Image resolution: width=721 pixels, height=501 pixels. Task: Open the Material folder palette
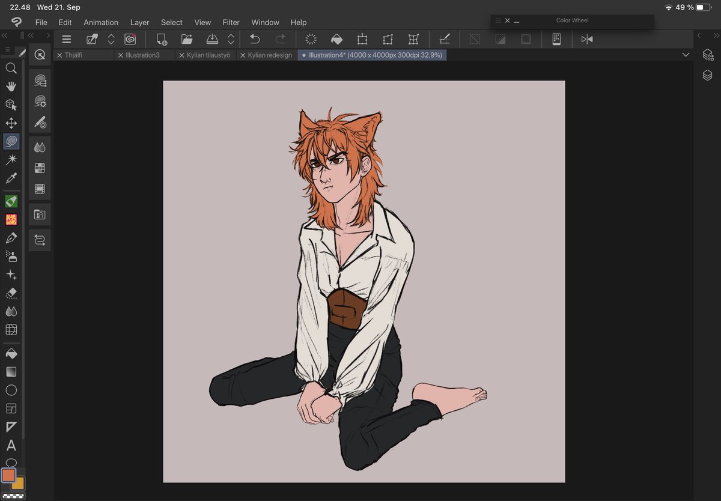pos(40,214)
